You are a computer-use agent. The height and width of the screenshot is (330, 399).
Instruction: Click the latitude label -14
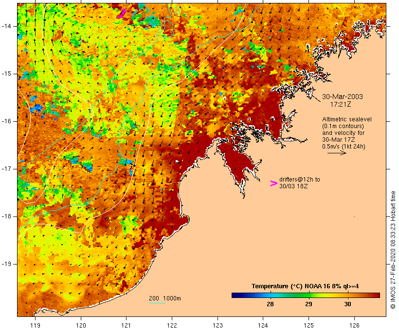(6, 26)
